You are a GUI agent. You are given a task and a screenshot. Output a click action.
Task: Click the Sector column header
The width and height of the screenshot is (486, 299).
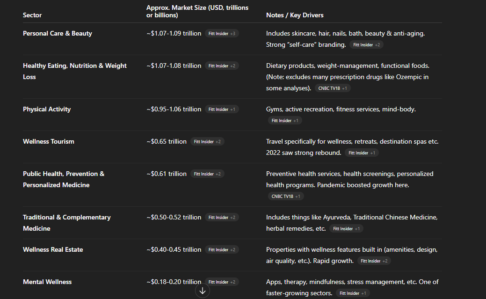[x=32, y=15]
